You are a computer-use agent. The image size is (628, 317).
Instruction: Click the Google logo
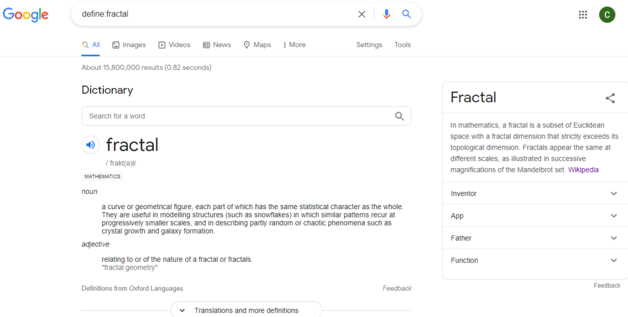coord(26,15)
